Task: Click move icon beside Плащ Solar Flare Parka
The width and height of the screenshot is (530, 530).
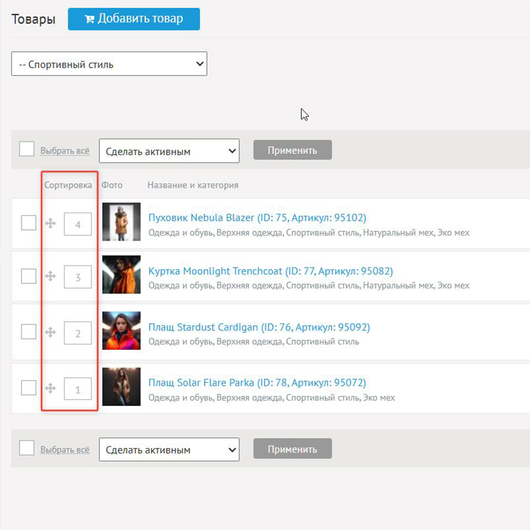Action: click(50, 388)
